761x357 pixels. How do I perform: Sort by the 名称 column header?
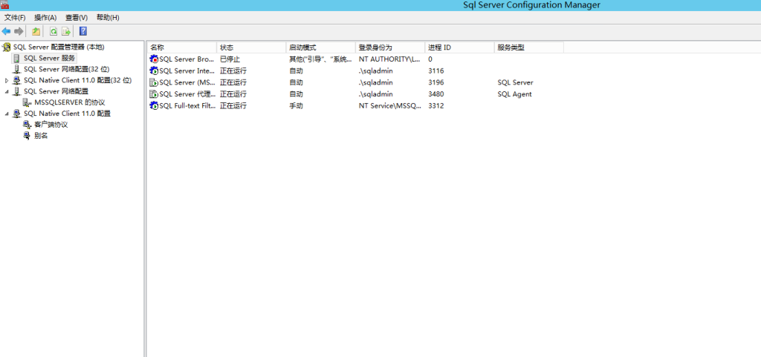181,48
